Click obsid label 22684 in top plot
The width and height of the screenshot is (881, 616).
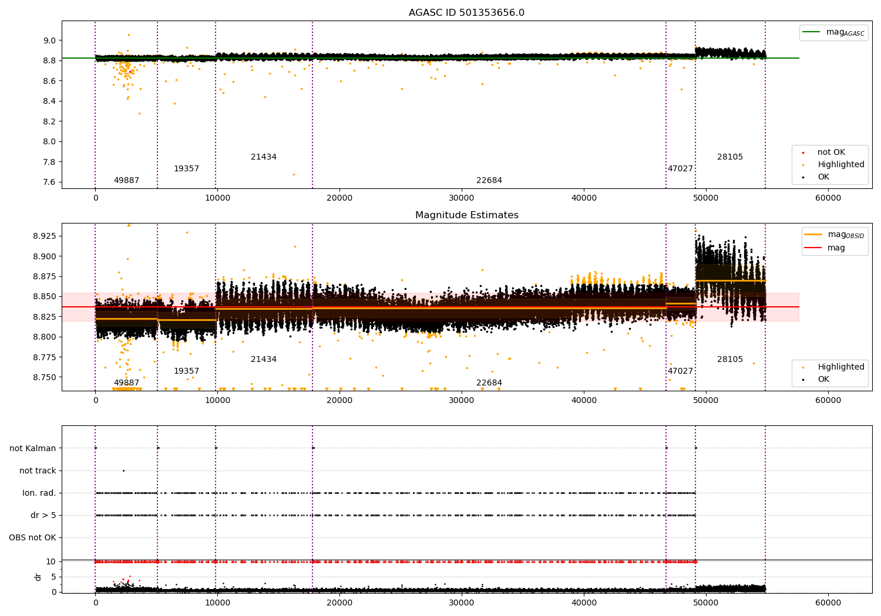pos(489,180)
